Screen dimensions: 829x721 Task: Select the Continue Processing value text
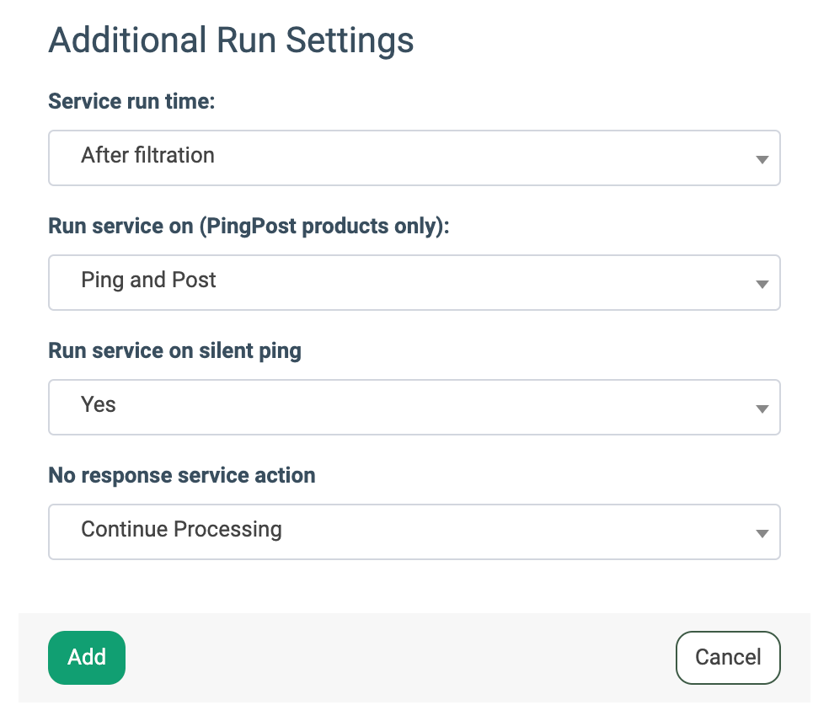point(181,529)
